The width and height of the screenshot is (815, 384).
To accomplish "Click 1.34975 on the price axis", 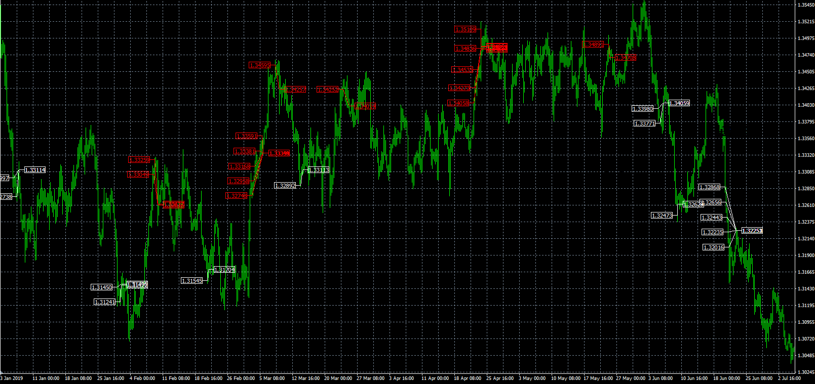I will coord(805,38).
